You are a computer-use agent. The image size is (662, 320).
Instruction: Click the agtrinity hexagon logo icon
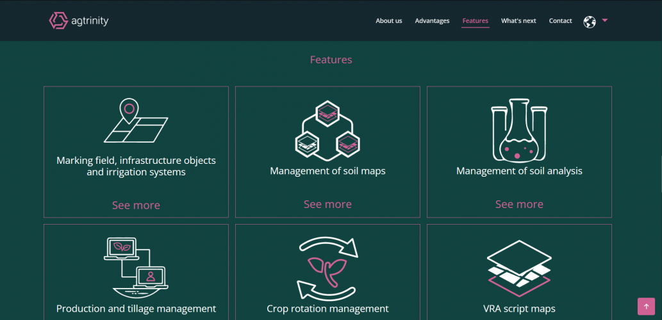point(59,20)
